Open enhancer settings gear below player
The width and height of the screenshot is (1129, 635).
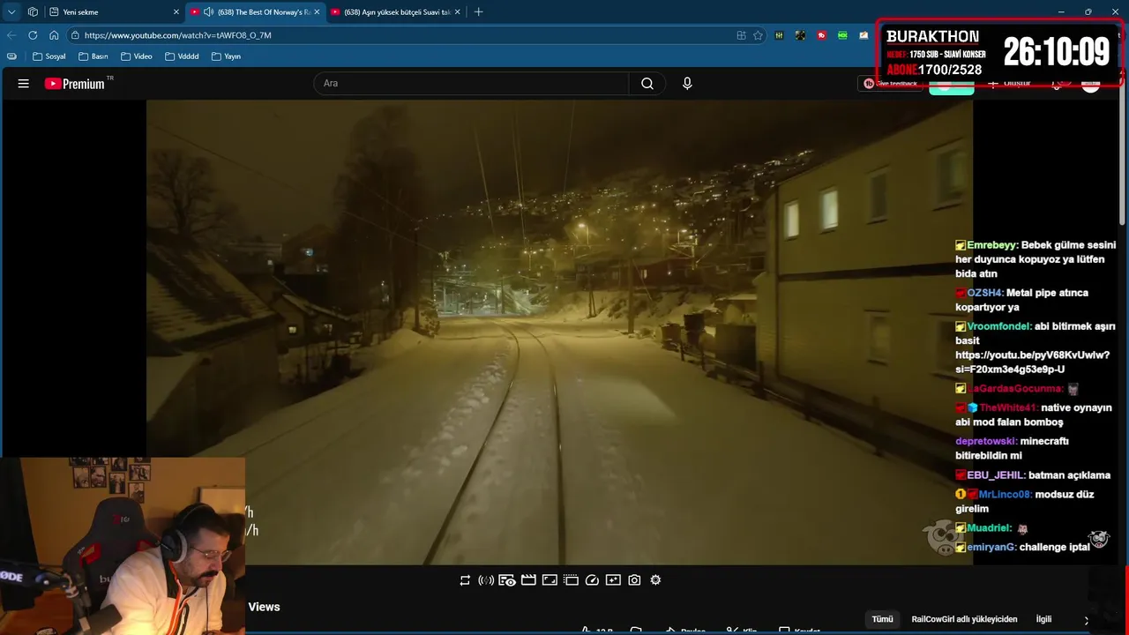pos(655,580)
